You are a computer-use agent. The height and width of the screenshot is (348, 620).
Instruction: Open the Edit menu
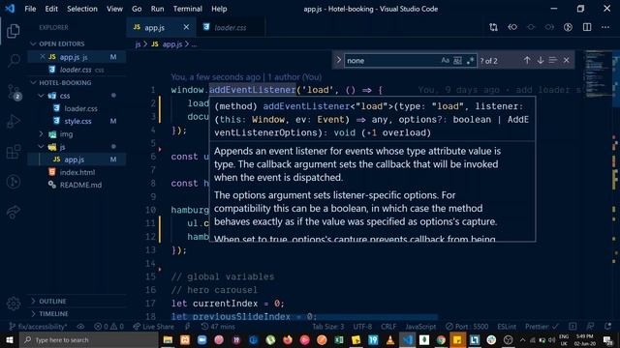pyautogui.click(x=51, y=9)
